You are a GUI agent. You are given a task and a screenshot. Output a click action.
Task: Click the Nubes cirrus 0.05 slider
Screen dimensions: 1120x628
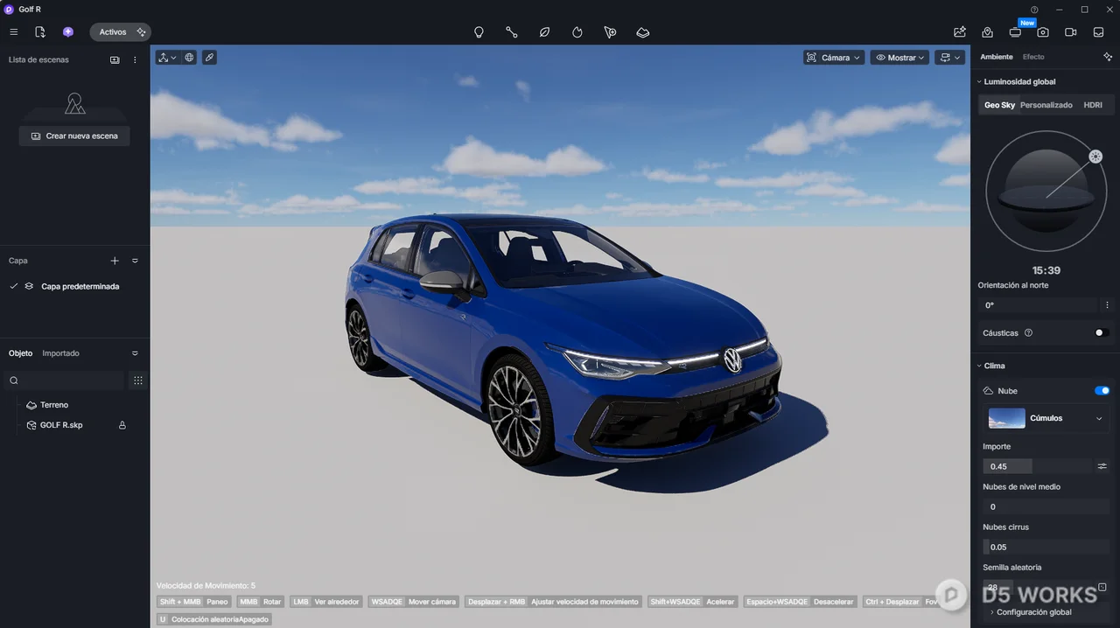[x=1046, y=547]
